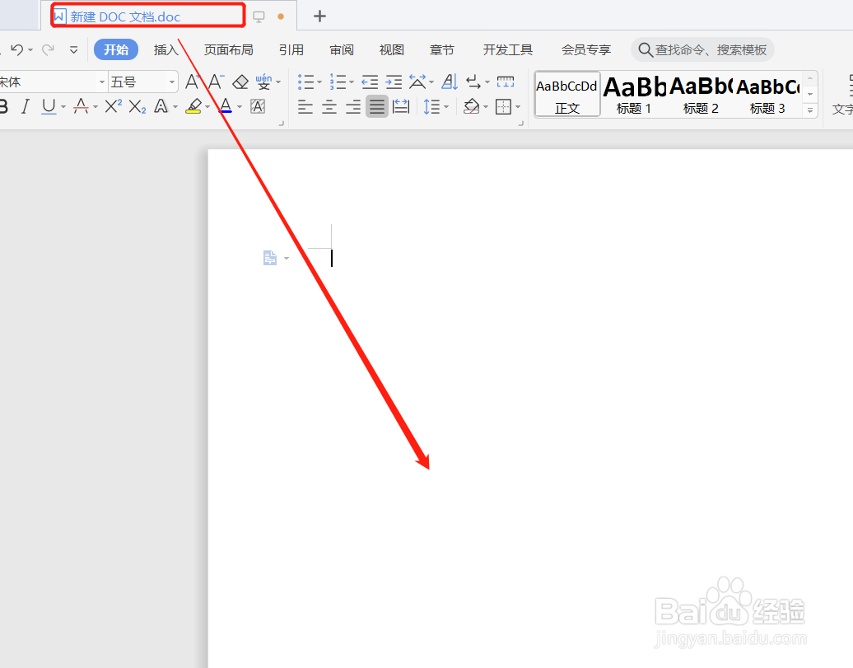Open the 会员专享 tab
The width and height of the screenshot is (853, 668).
point(586,50)
